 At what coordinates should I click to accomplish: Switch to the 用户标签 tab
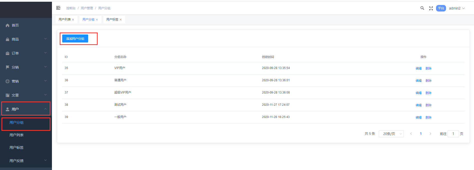point(112,19)
